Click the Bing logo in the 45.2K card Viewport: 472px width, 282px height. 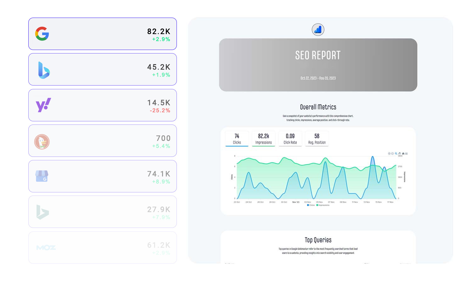point(44,70)
